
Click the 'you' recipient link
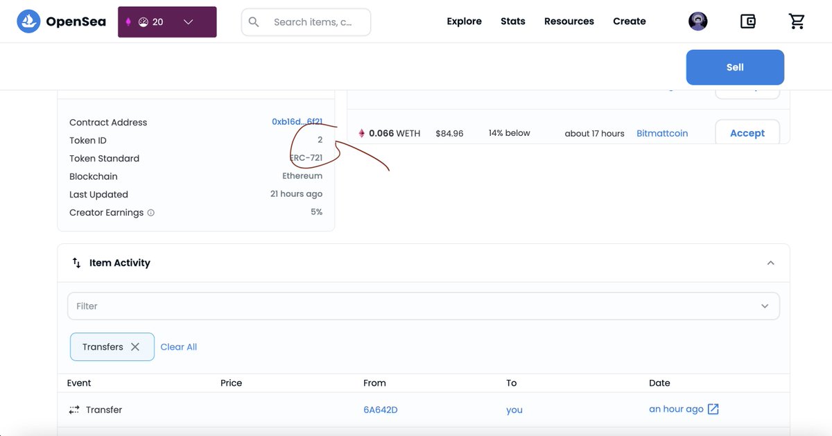(514, 410)
